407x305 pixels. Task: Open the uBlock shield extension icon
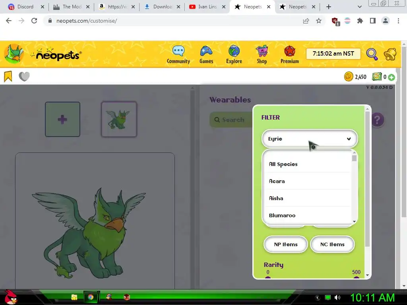pos(335,21)
